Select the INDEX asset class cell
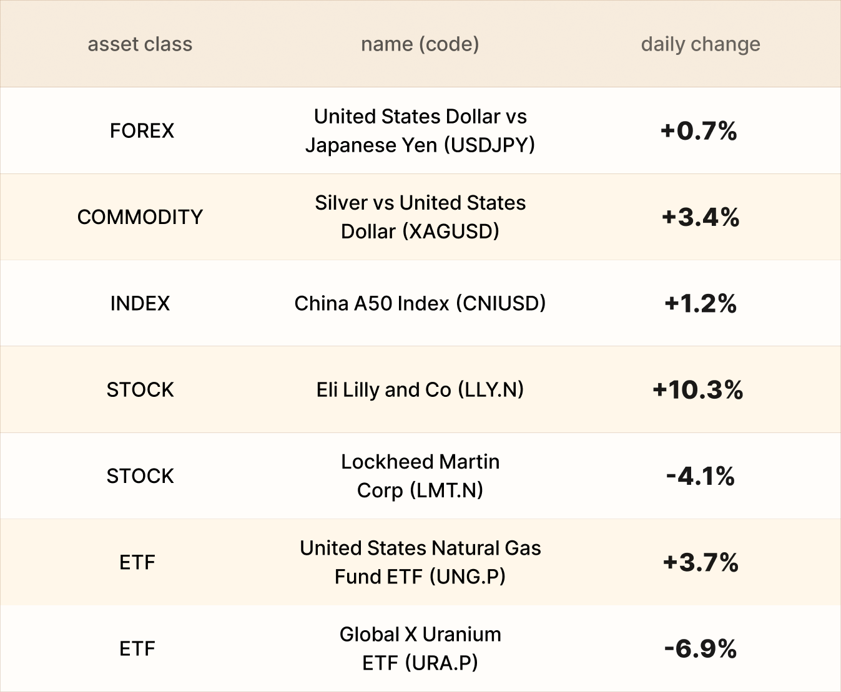The height and width of the screenshot is (692, 841). point(140,303)
